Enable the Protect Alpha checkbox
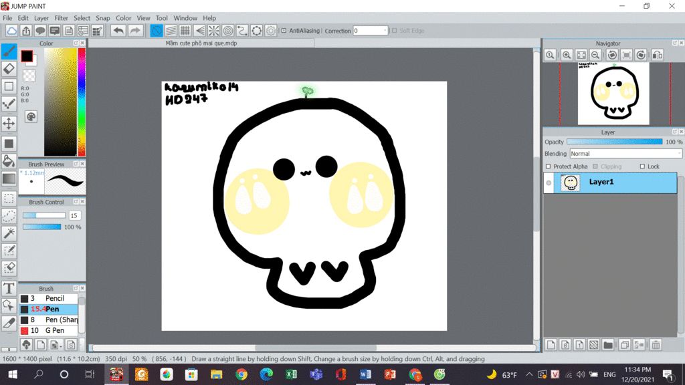The width and height of the screenshot is (685, 385). point(549,166)
